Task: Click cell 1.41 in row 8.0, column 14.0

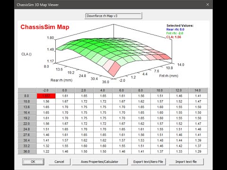Action: (x=198, y=96)
